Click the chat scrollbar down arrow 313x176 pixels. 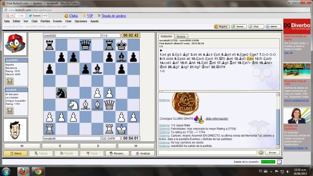coord(278,146)
